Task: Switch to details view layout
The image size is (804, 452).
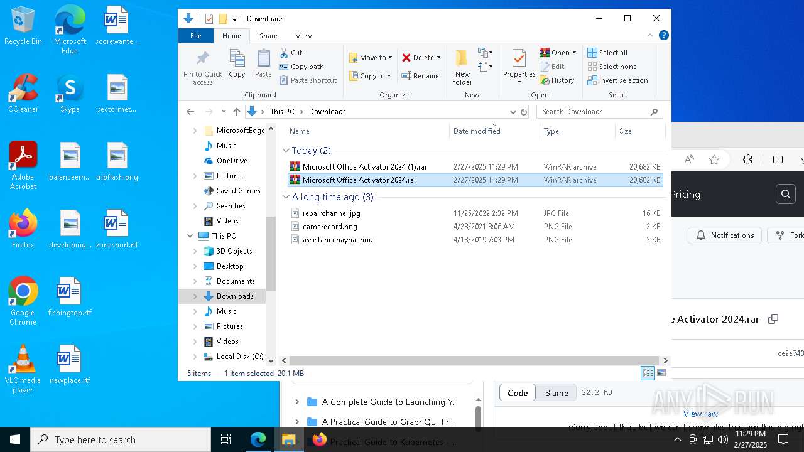Action: [x=648, y=373]
